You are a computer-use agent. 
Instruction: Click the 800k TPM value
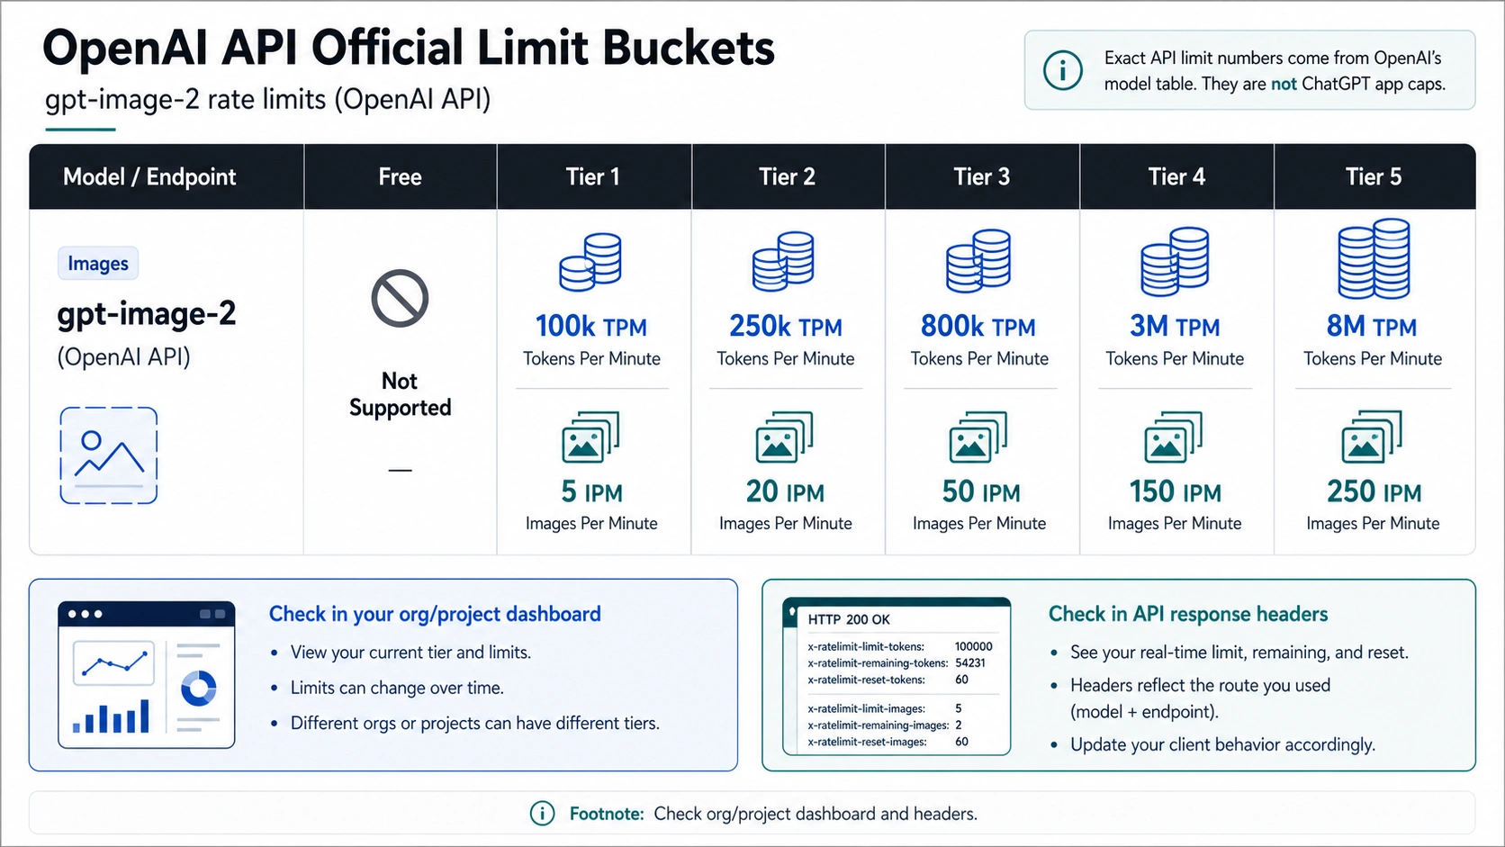tap(978, 326)
